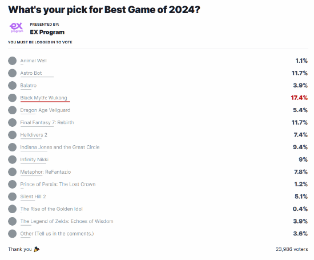
Task: Choose the Other (Tell us in the comments) option
Action: click(12, 234)
